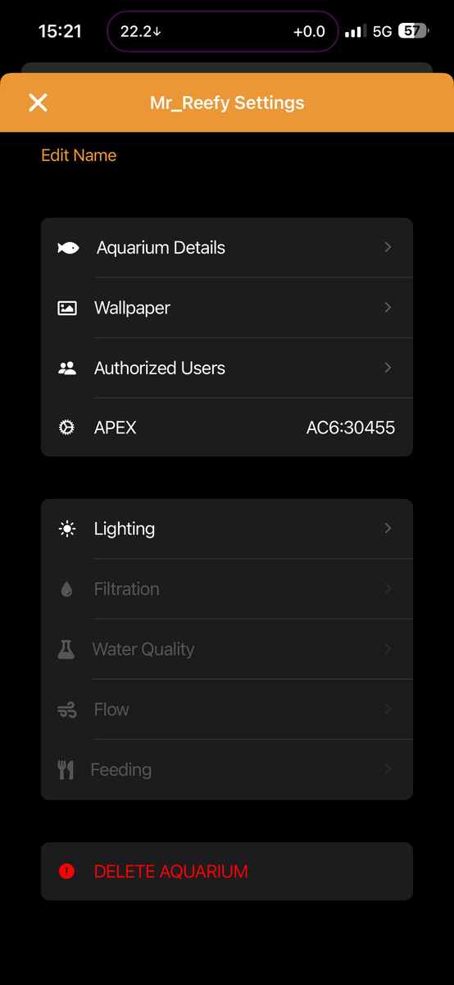Open the Lighting row chevron

[388, 529]
